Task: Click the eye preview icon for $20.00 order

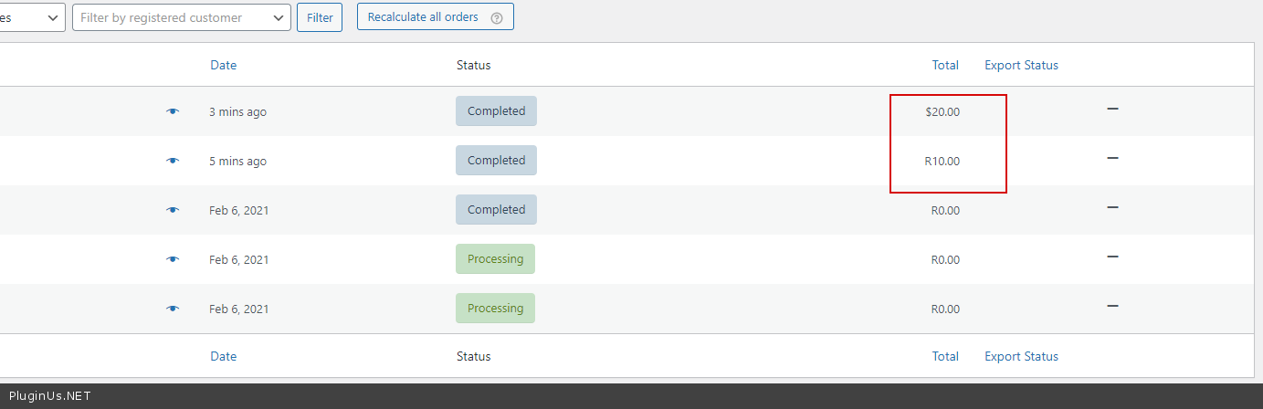Action: [173, 111]
